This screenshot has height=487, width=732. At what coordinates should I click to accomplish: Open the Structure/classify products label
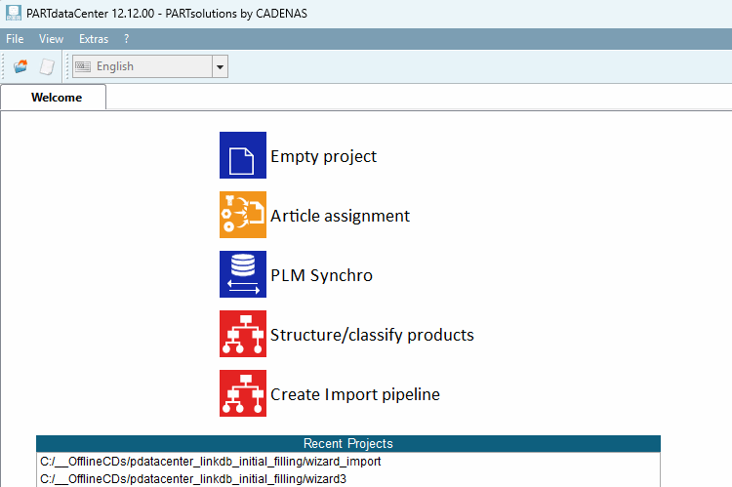click(x=372, y=336)
